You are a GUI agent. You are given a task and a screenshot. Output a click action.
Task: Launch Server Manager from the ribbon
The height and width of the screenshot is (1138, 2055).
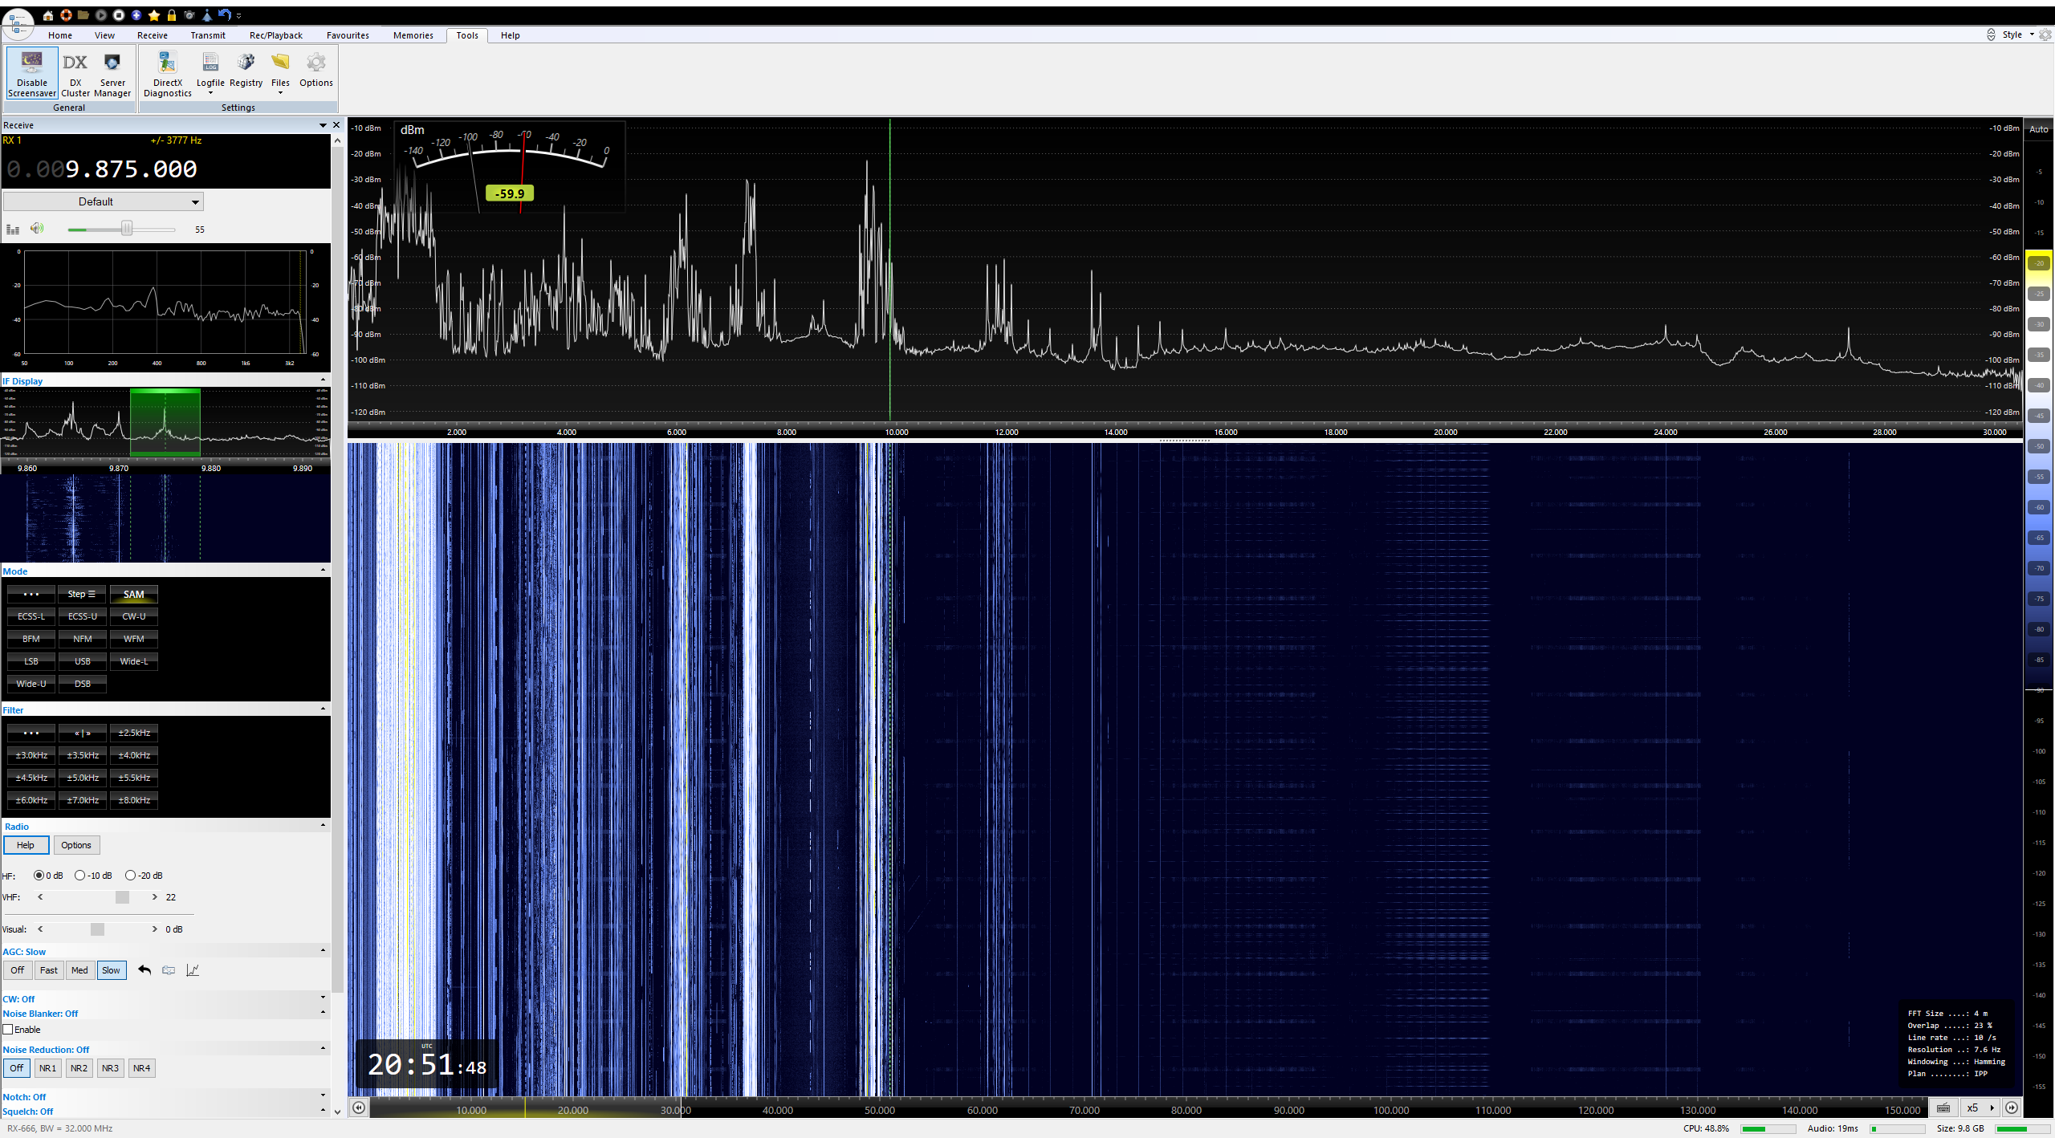[x=112, y=72]
